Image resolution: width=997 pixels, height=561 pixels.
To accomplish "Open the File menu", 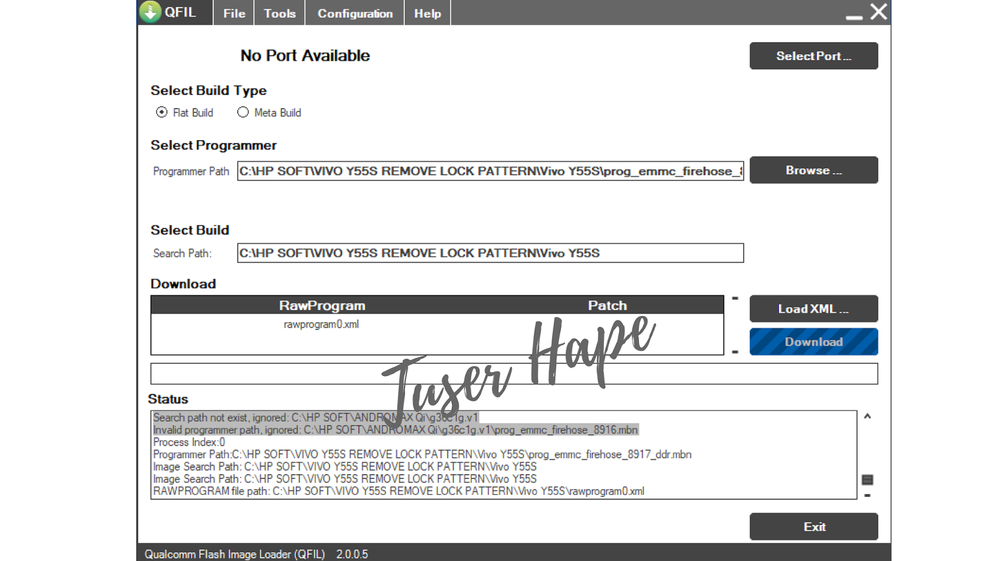I will (234, 13).
